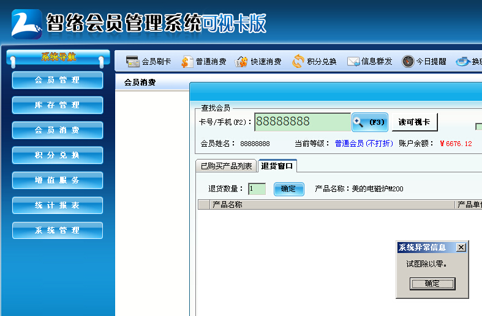Open 系统管理 in the sidebar

click(58, 230)
